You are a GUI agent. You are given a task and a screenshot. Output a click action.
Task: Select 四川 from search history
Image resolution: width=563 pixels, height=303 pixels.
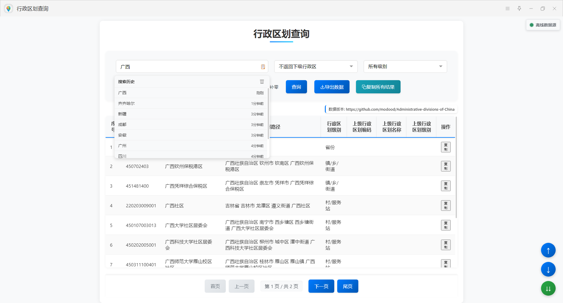pos(191,155)
